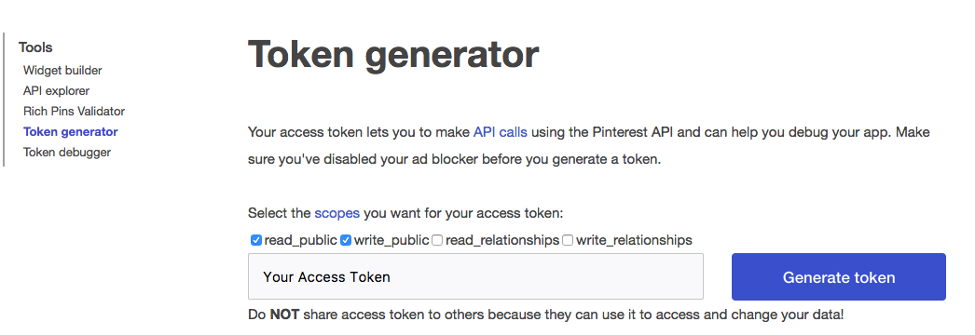This screenshot has width=975, height=335.
Task: Enable the write_relationships scope checkbox
Action: [x=568, y=240]
